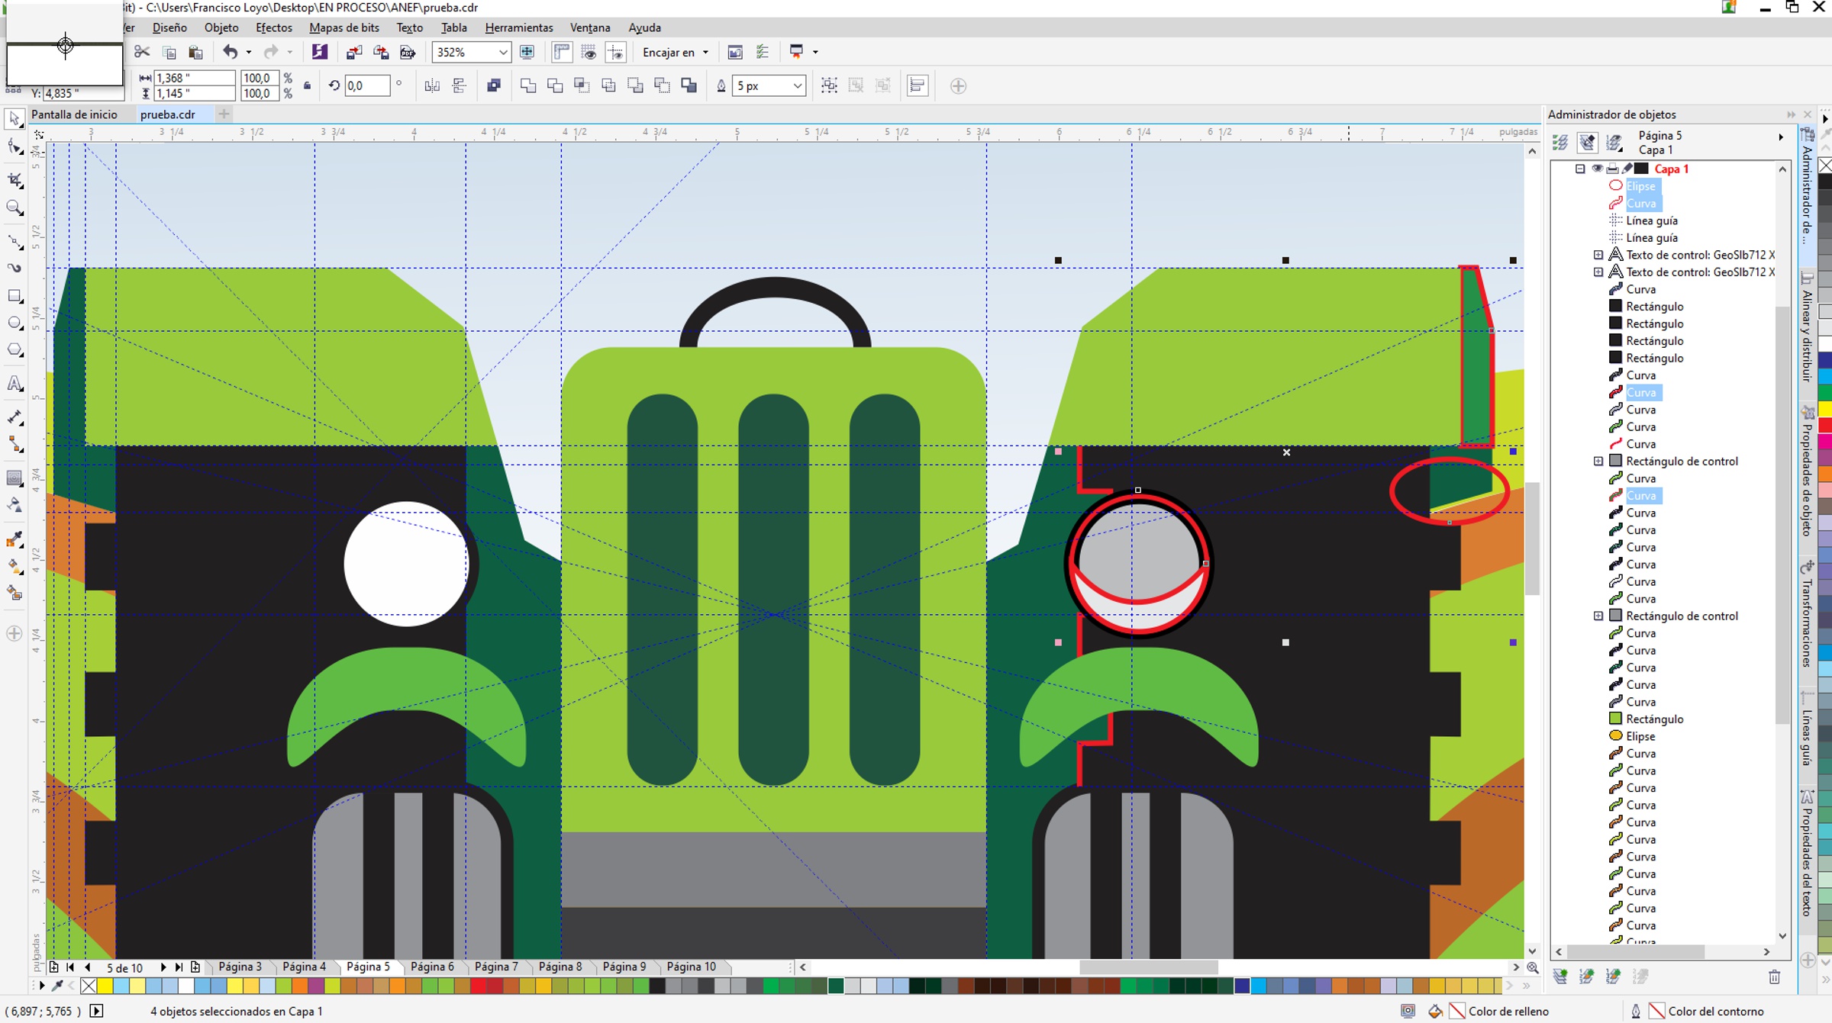Open Object Manager flyout arrow beside Página 5
The image size is (1832, 1023).
click(1781, 137)
